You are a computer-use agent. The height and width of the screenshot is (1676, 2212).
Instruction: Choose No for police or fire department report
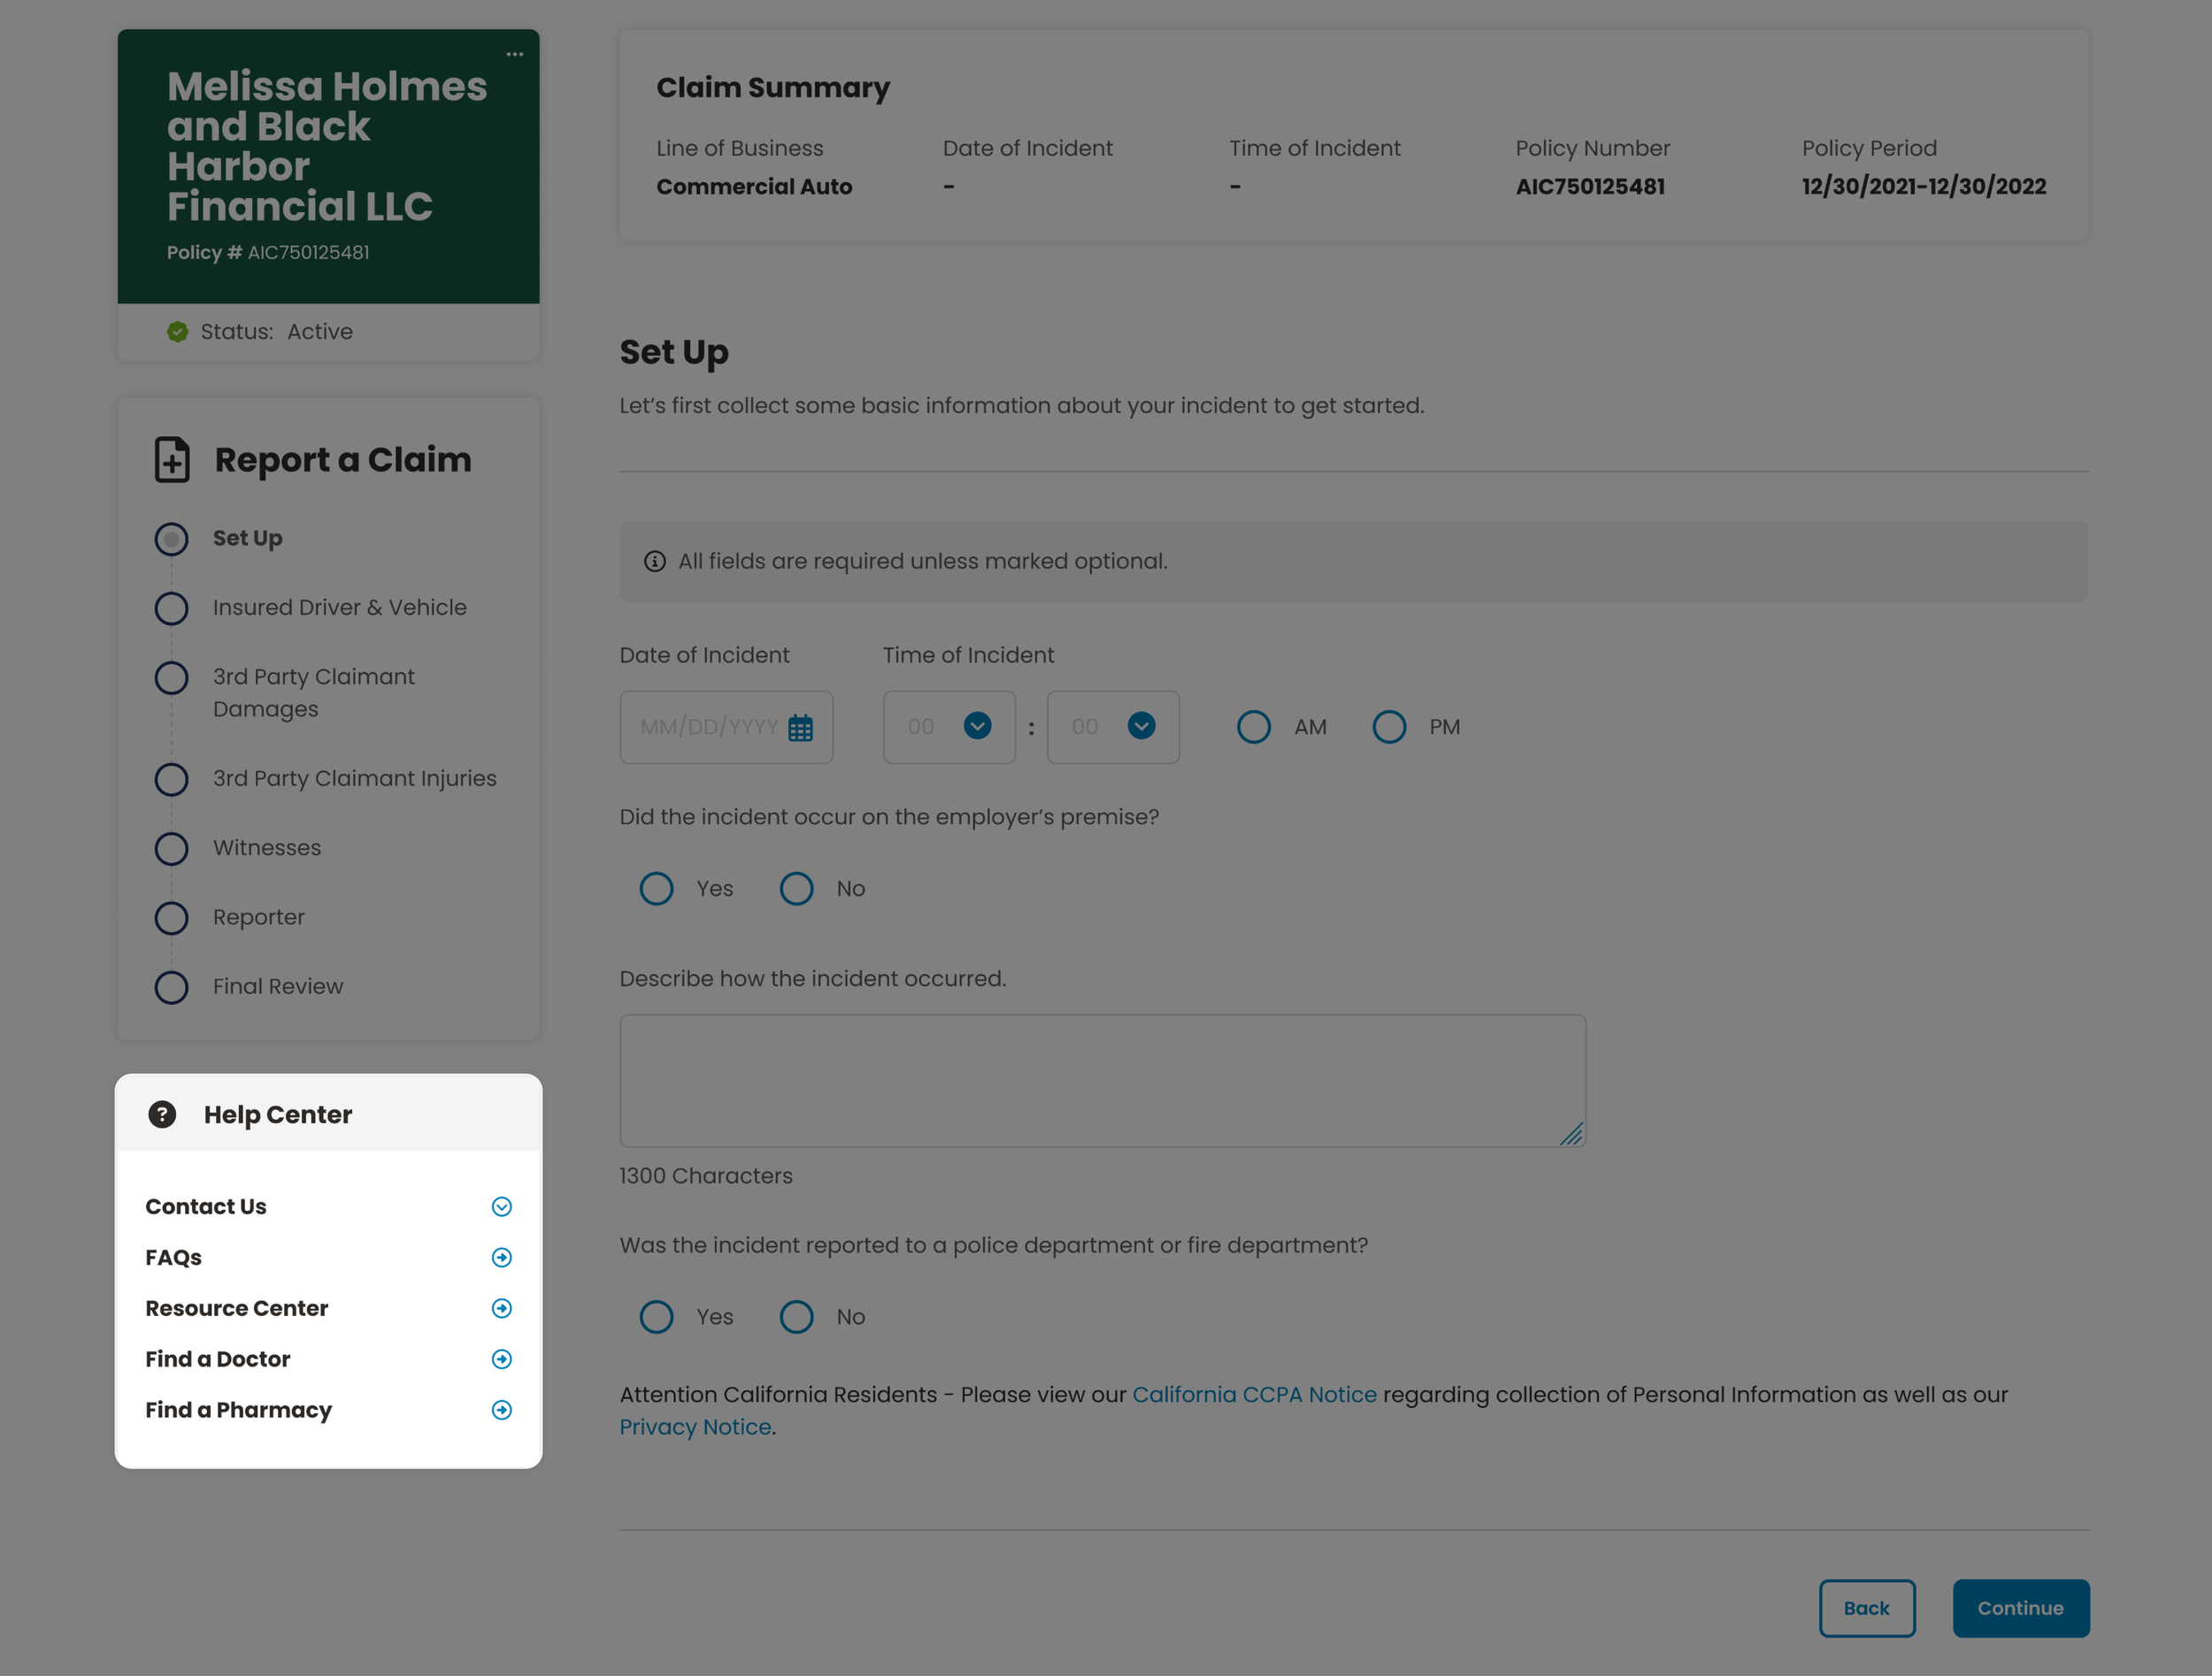tap(796, 1317)
